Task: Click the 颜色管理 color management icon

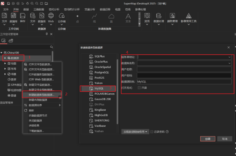Action: (172, 16)
